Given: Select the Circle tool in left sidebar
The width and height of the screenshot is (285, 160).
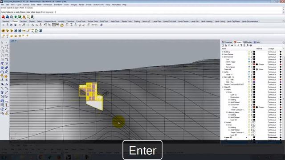Looking at the screenshot, I should tap(2, 51).
